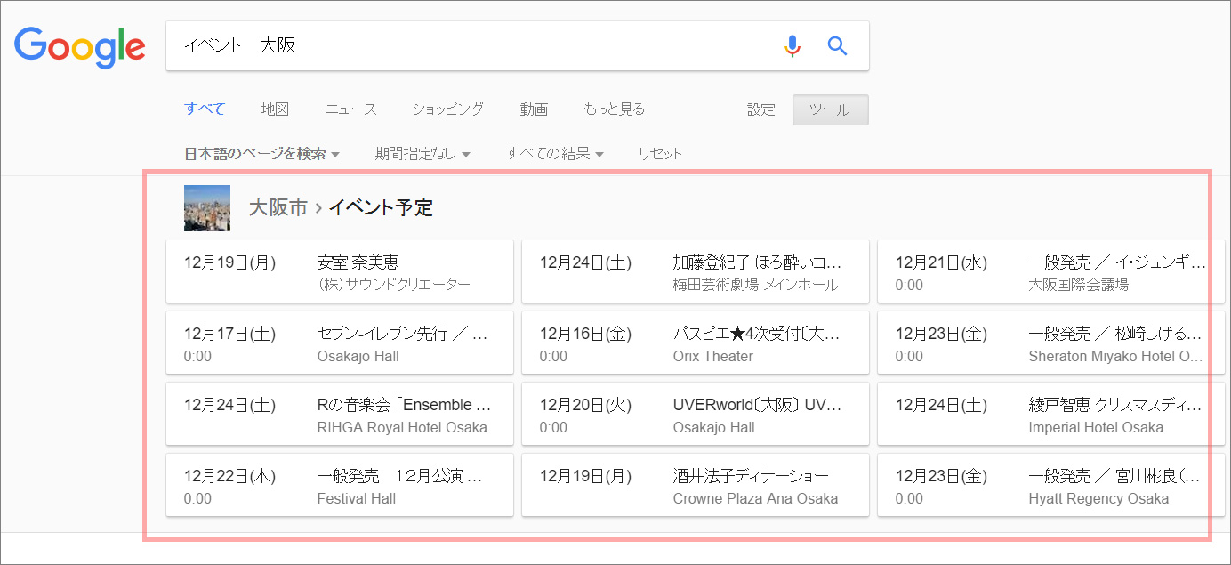
Task: Click the Crowne Plaza Ana Osaka venue text
Action: pyautogui.click(x=755, y=498)
